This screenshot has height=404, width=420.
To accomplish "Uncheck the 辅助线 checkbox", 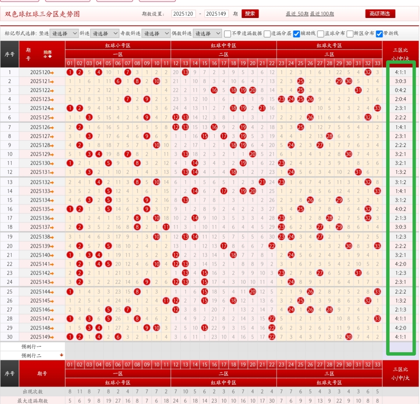I will pyautogui.click(x=296, y=34).
